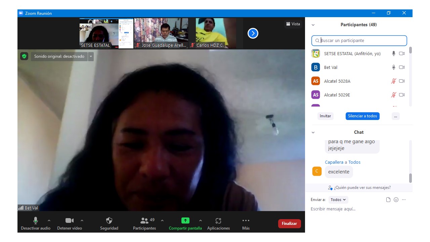This screenshot has height=242, width=430.
Task: Click the Zoom Reunión title bar icon
Action: 21,13
